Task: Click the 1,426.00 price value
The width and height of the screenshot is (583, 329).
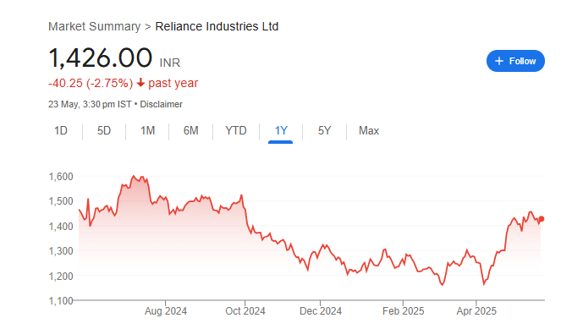Action: (x=101, y=58)
